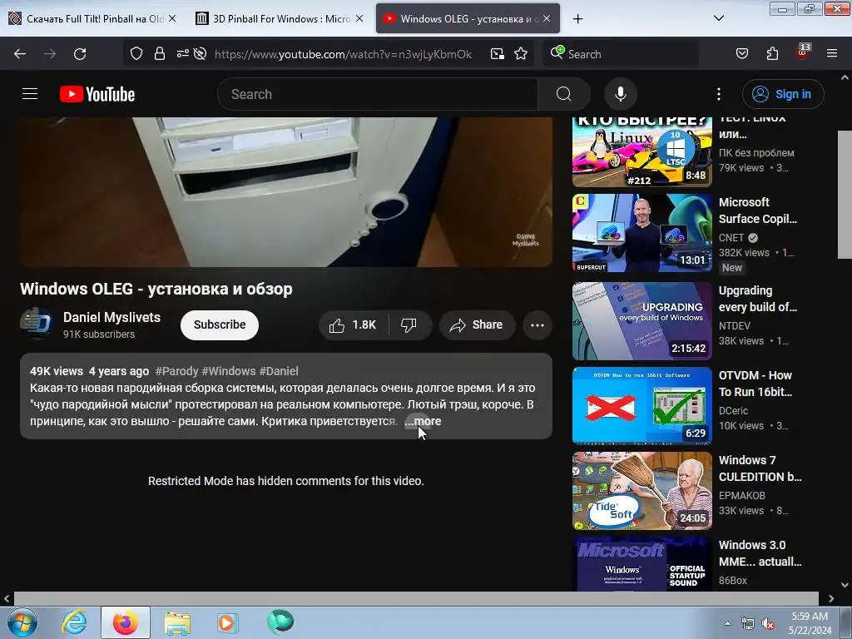Open the Firefox extensions puzzle icon
Viewport: 852px width, 639px height.
click(x=772, y=54)
